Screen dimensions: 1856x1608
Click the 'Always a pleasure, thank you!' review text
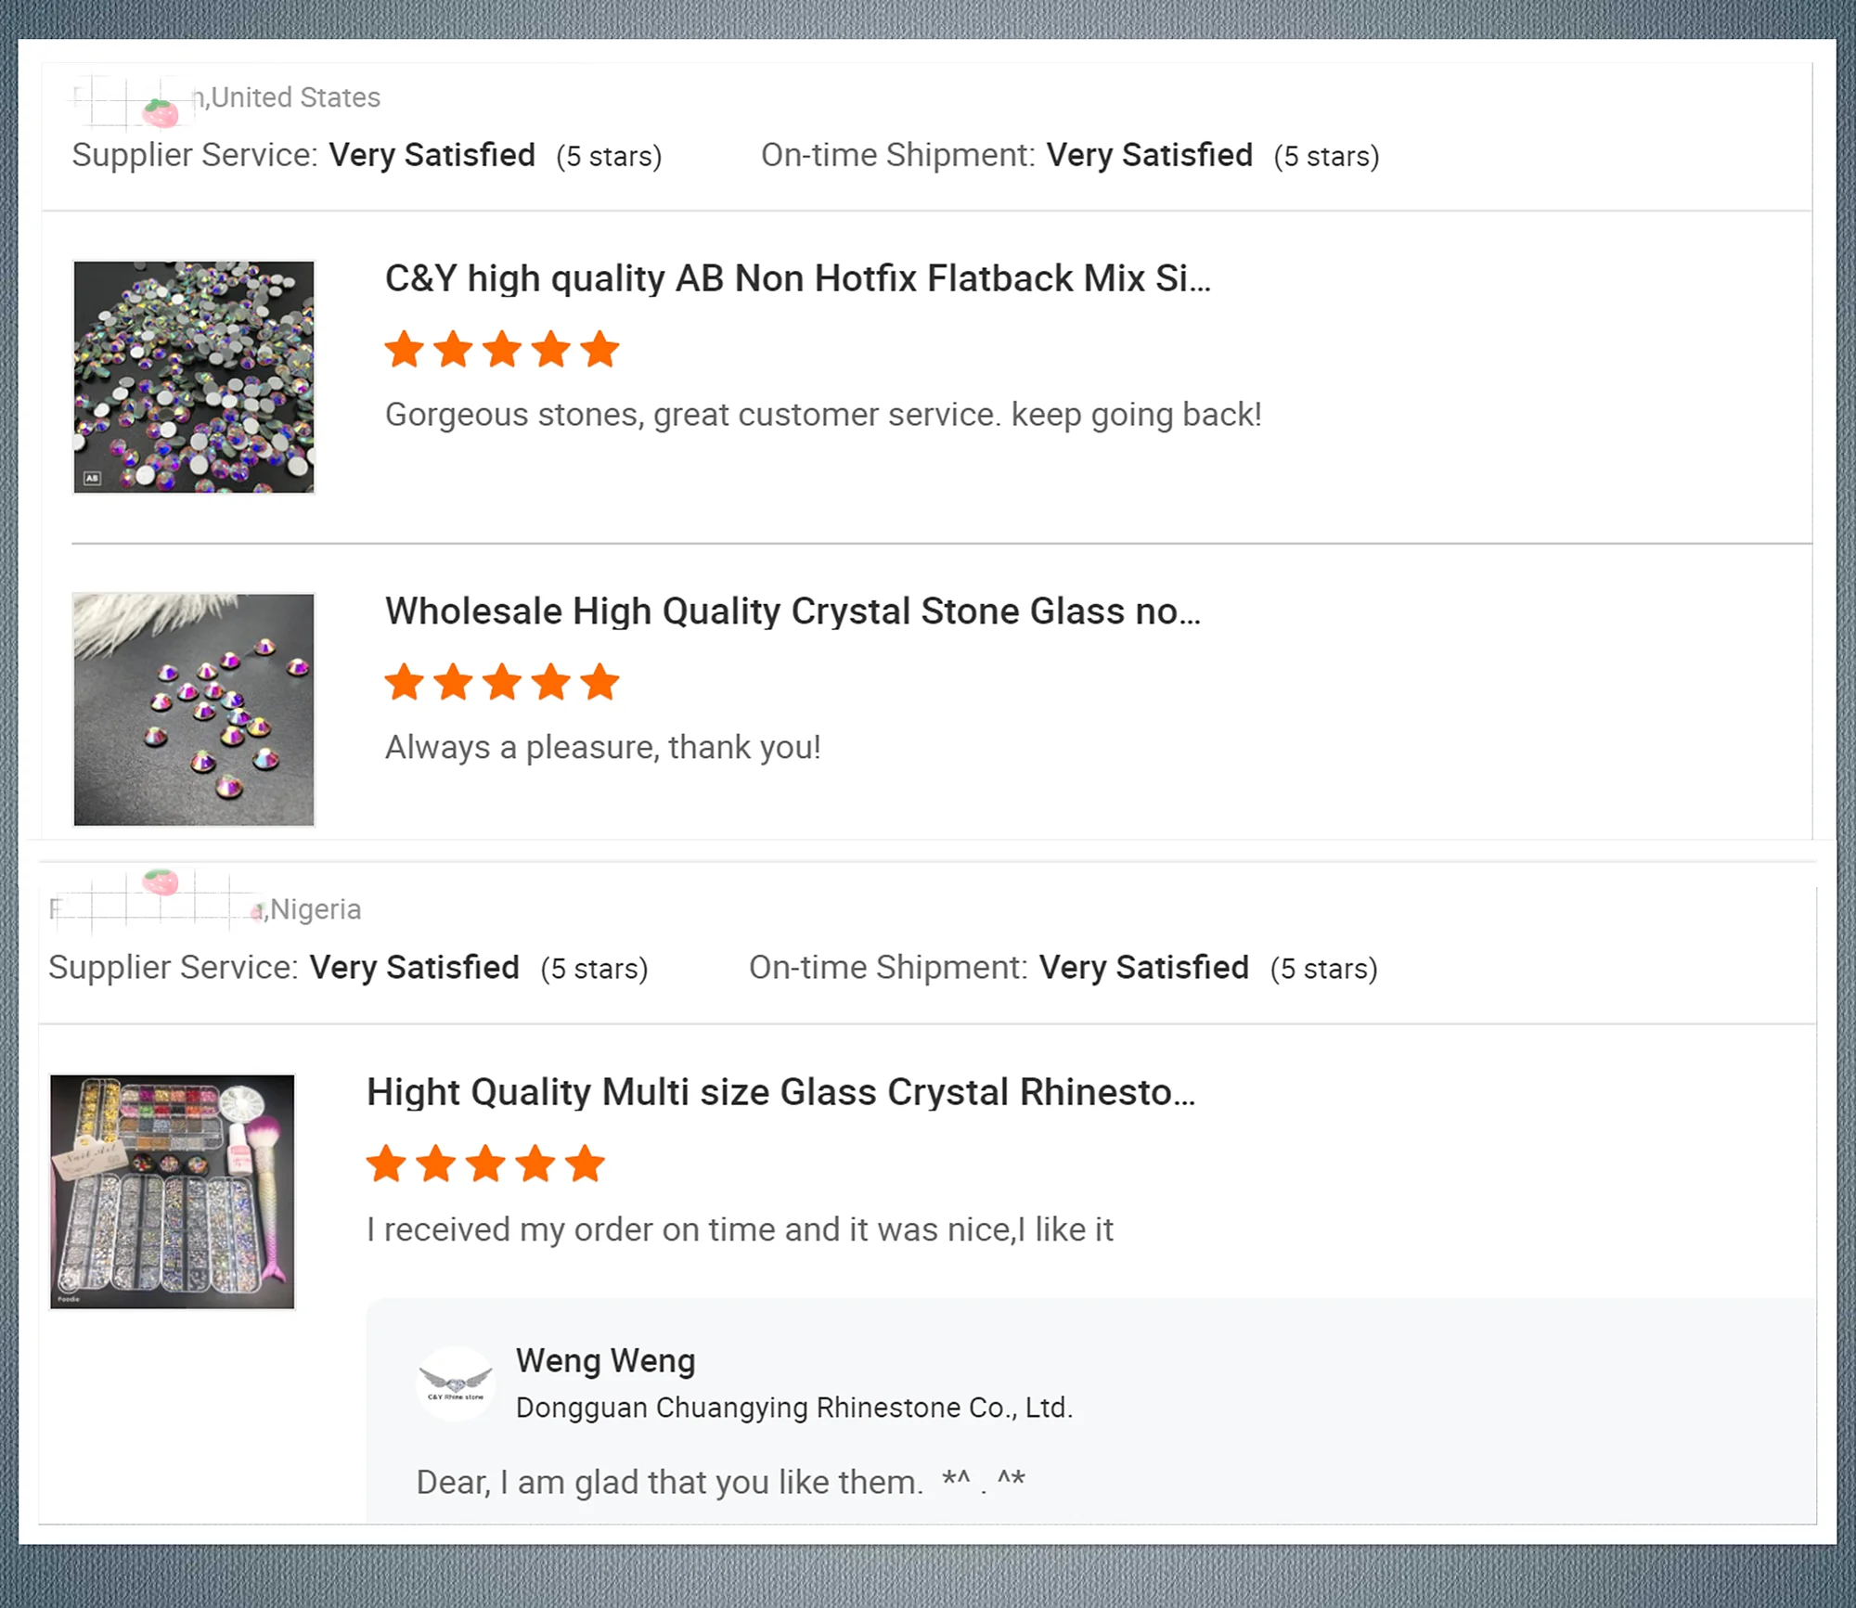[603, 747]
